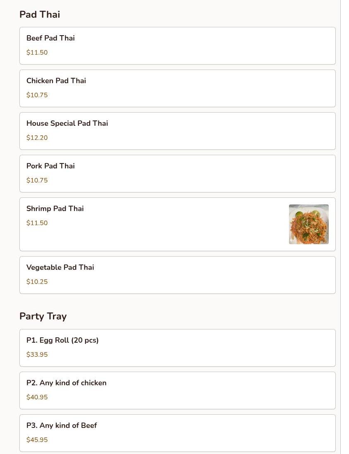The height and width of the screenshot is (454, 349).
Task: Open P3. Any kind of Beef tray
Action: 177,433
